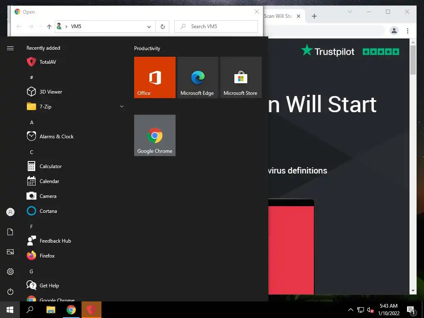Click the Productivity group header
Image resolution: width=424 pixels, height=318 pixels.
[x=147, y=48]
